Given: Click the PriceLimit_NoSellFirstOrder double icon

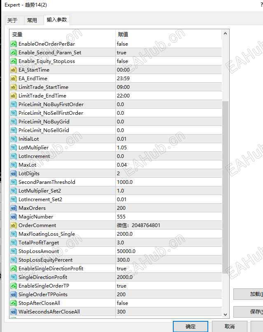Looking at the screenshot, I should pos(13,113).
